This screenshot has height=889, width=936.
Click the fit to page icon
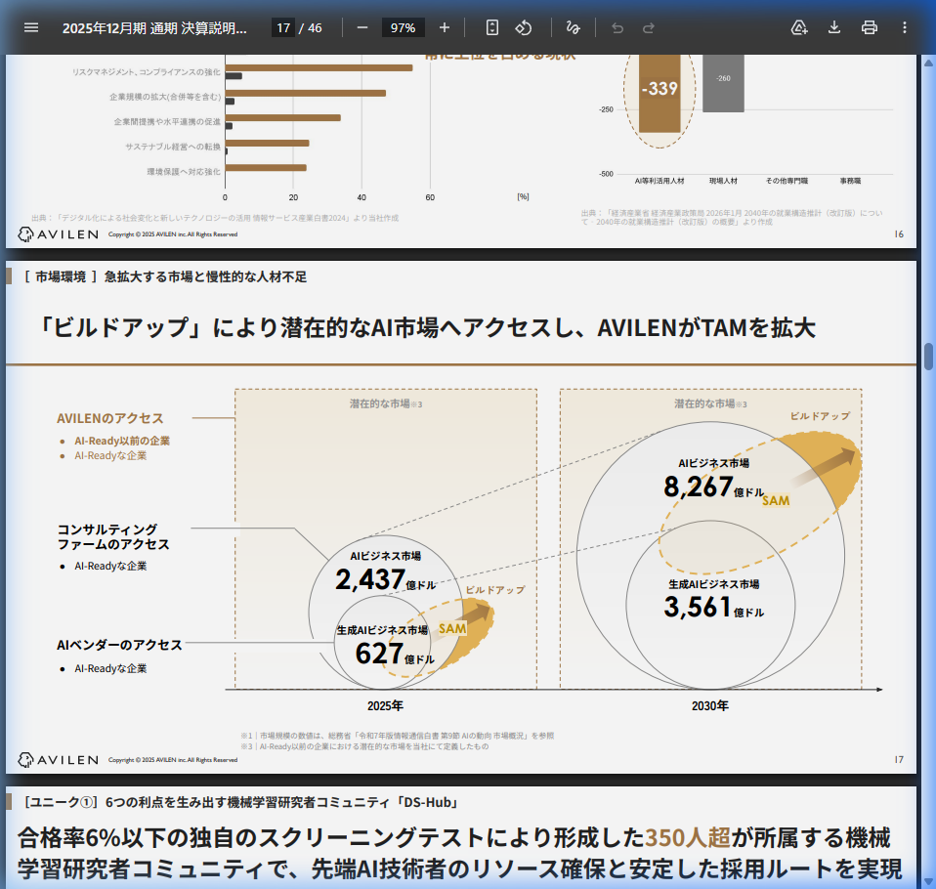pyautogui.click(x=492, y=27)
